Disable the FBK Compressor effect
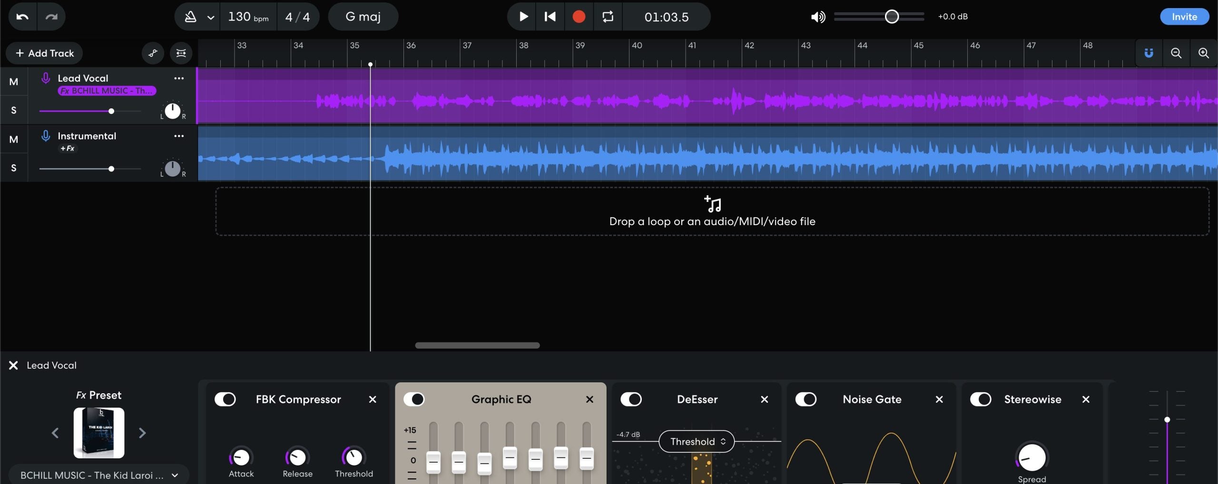The width and height of the screenshot is (1218, 484). (x=226, y=399)
